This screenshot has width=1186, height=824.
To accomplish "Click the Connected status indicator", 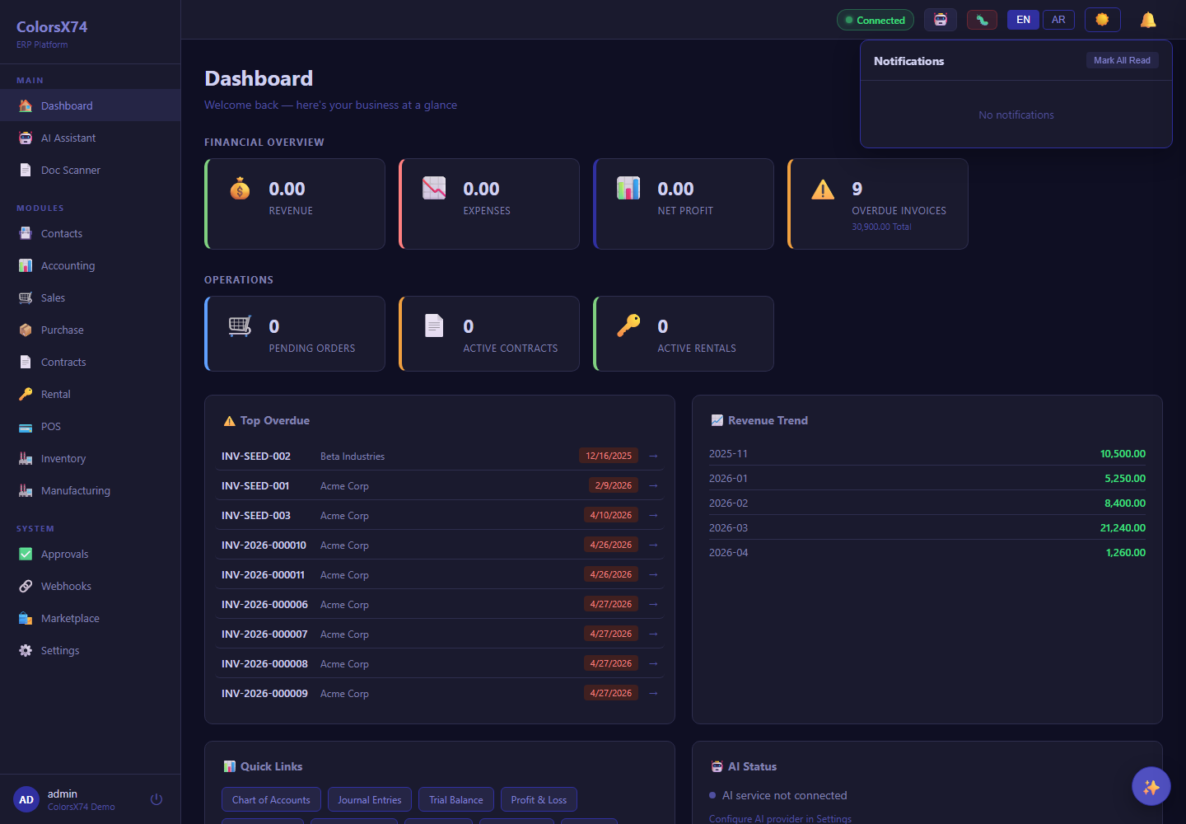I will 875,20.
